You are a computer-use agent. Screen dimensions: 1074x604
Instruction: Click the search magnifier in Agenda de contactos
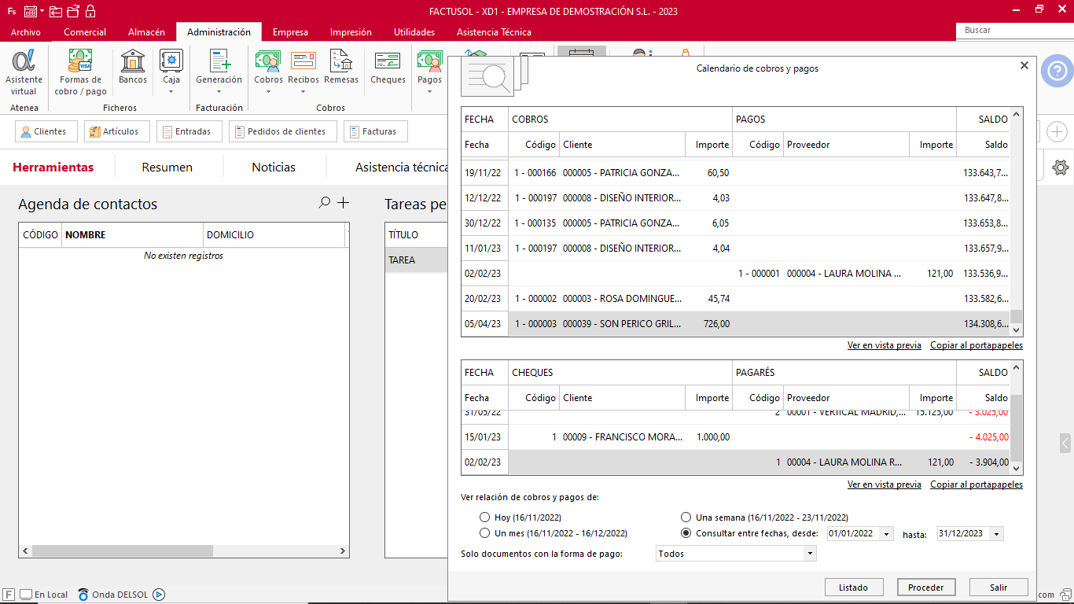pos(324,203)
